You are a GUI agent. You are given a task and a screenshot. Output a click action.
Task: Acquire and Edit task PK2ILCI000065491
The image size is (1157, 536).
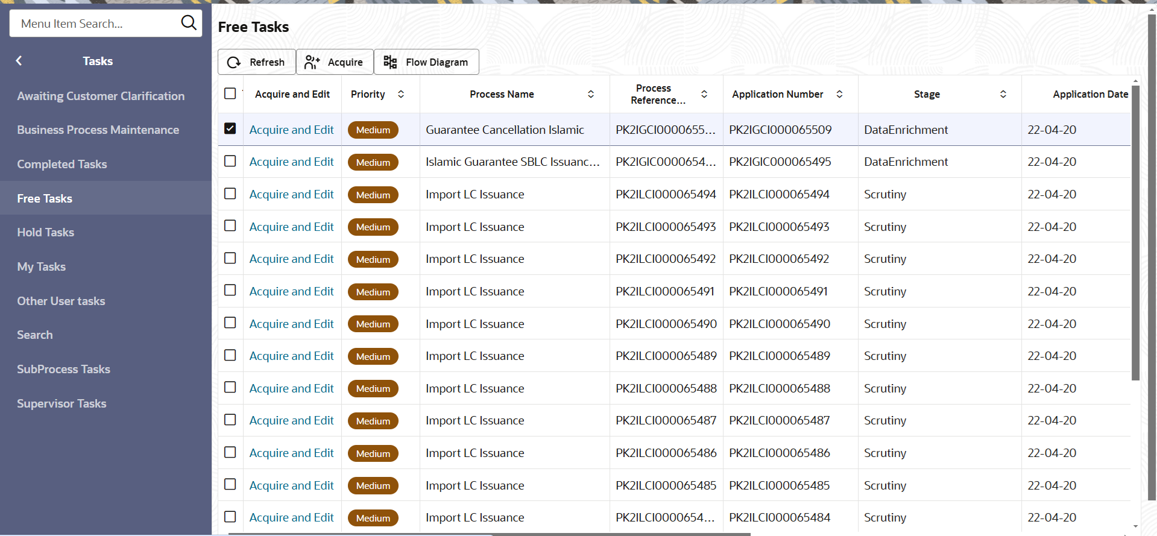pos(292,291)
